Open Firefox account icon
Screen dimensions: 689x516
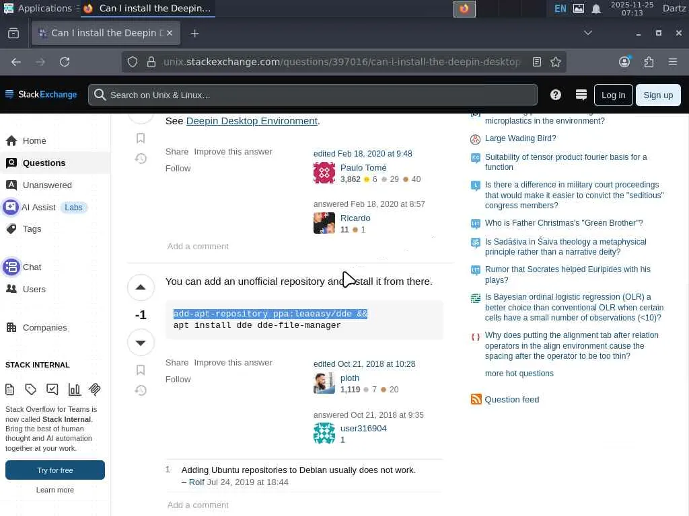[x=624, y=62]
